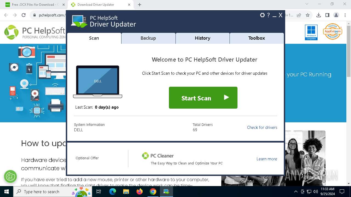Click the PC Cleaner logo

tap(158, 156)
